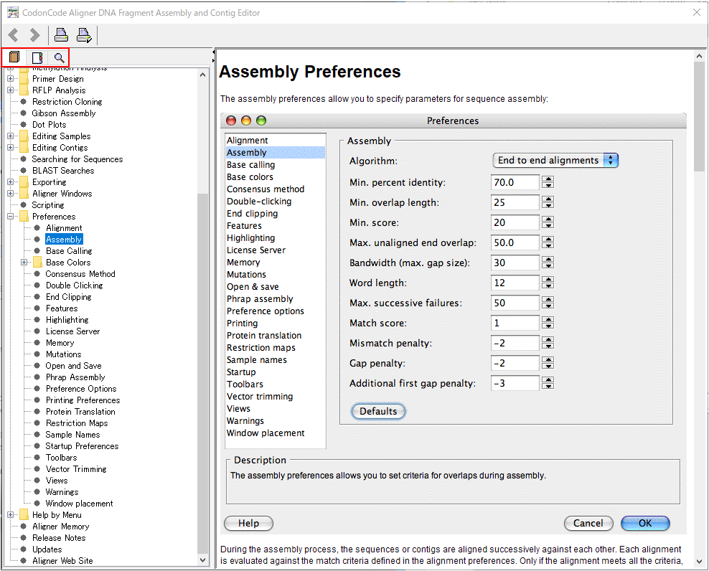Select Toolbars in Preferences list
Image resolution: width=709 pixels, height=571 pixels.
click(245, 384)
